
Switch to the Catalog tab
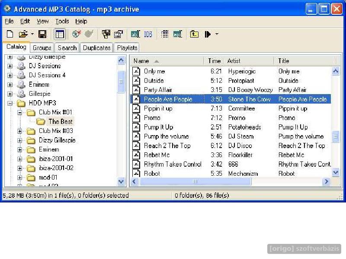coord(16,47)
